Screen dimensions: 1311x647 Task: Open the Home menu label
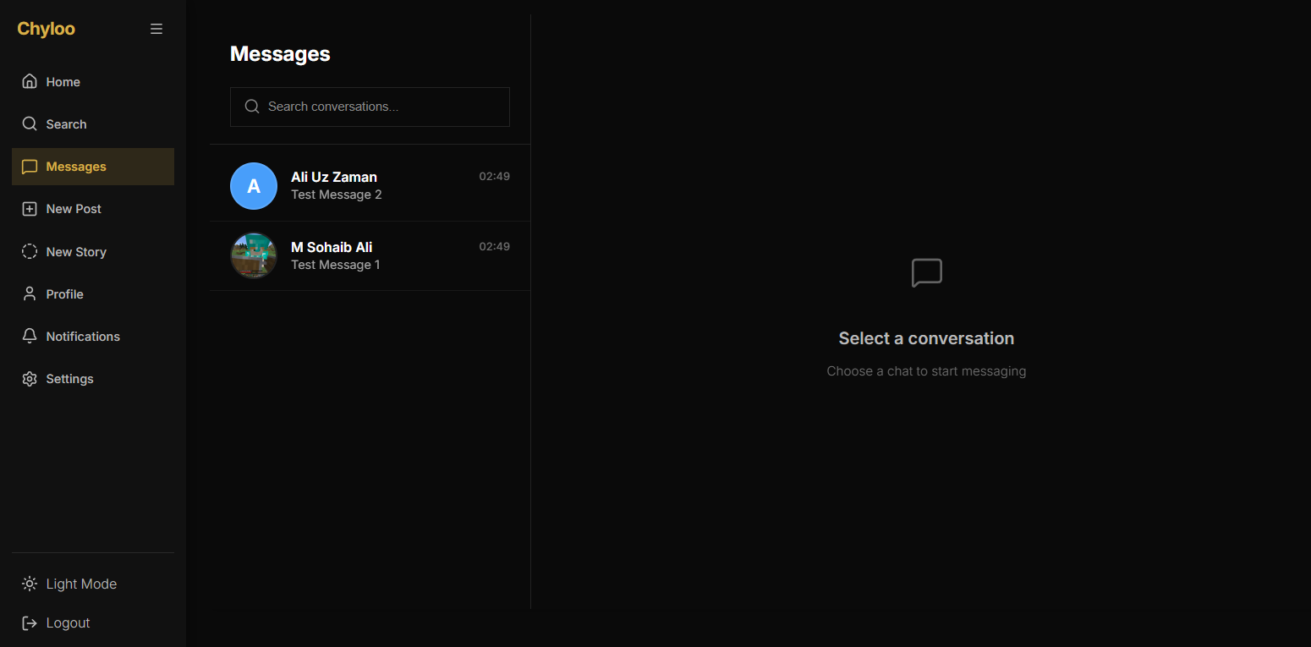coord(63,82)
